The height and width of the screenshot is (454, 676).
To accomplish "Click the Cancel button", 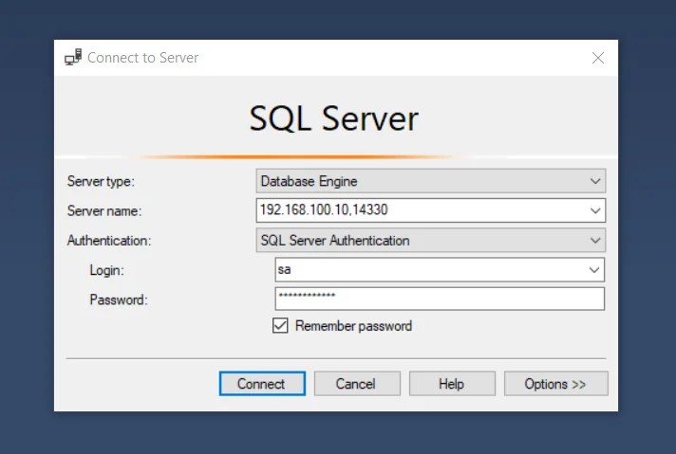I will point(357,384).
